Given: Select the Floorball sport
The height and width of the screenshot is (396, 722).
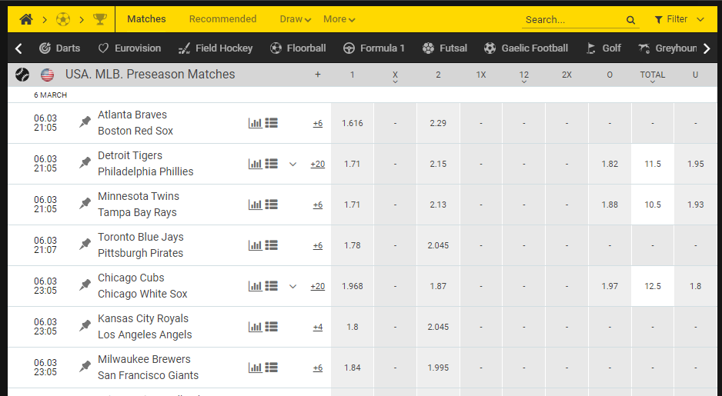Looking at the screenshot, I should (298, 48).
